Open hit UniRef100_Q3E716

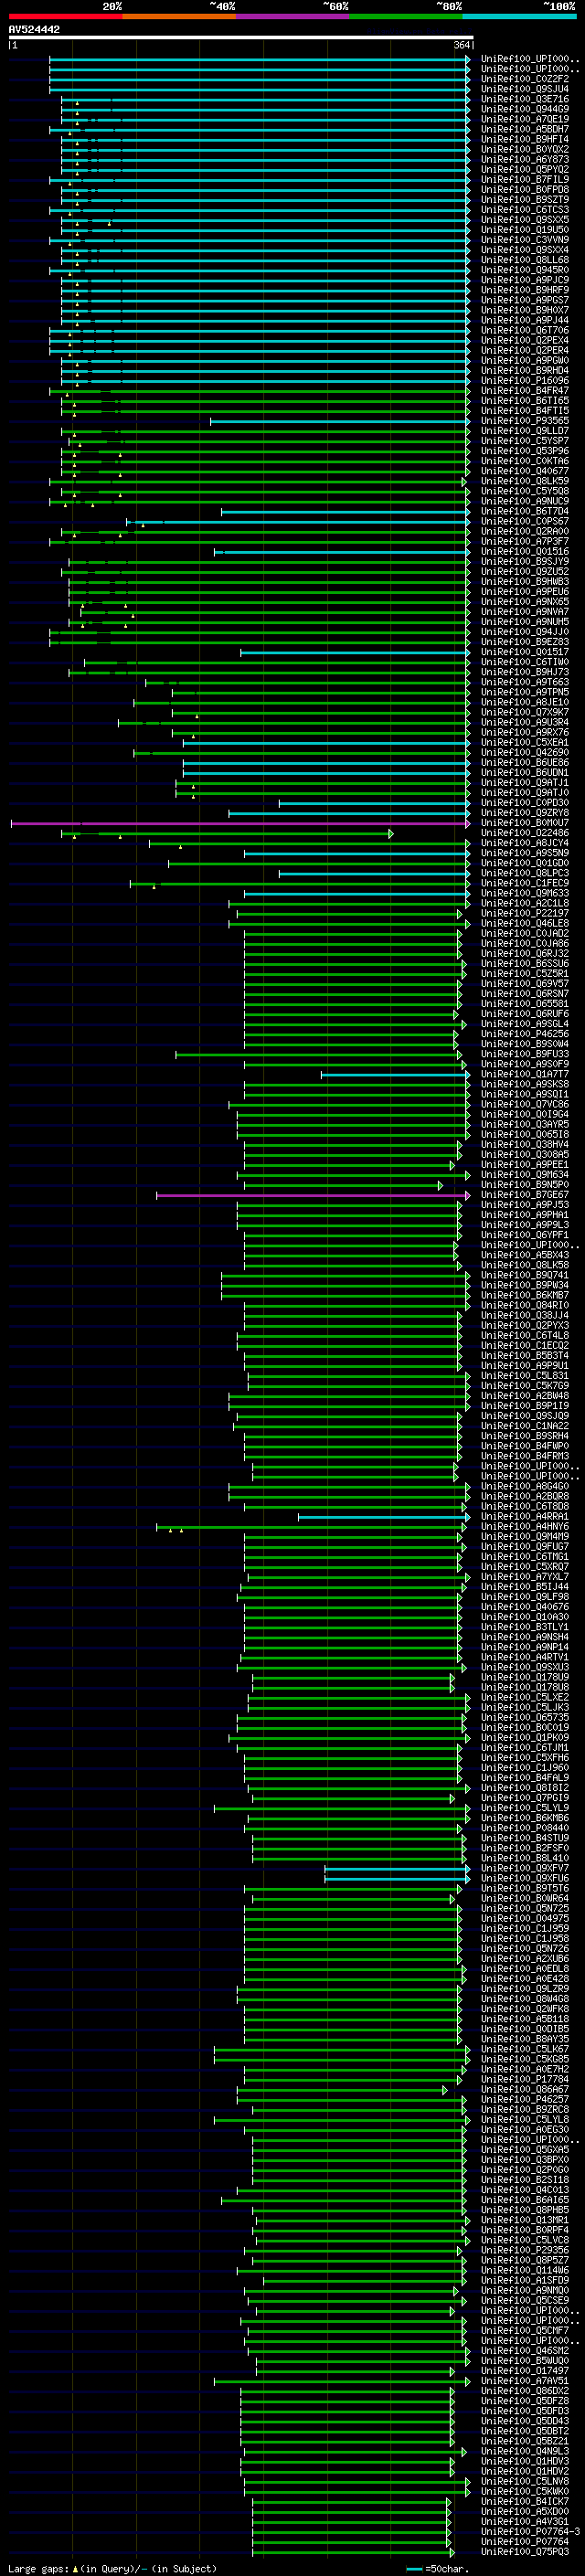(x=525, y=99)
